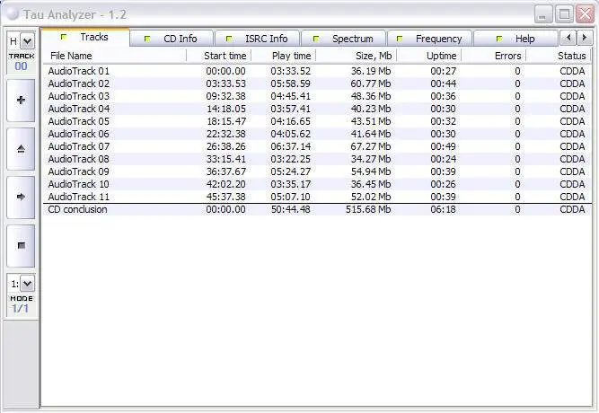This screenshot has width=599, height=413.
Task: Click the Status column header
Action: (x=559, y=56)
